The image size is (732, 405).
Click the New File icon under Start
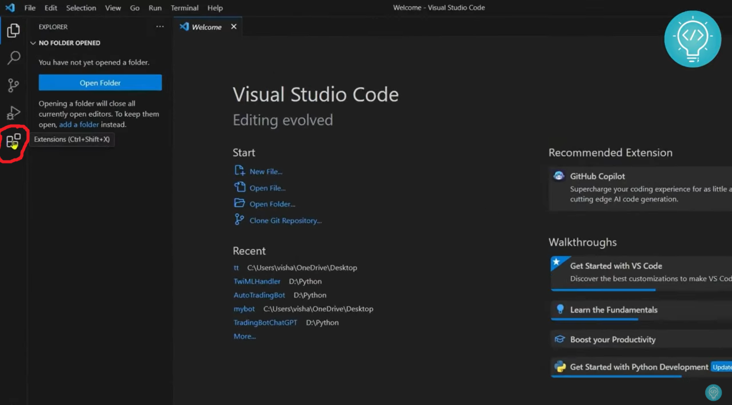[238, 171]
